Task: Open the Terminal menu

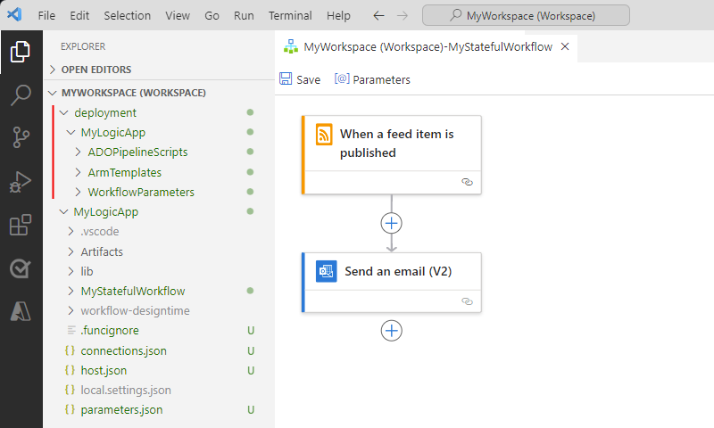Action: [290, 16]
